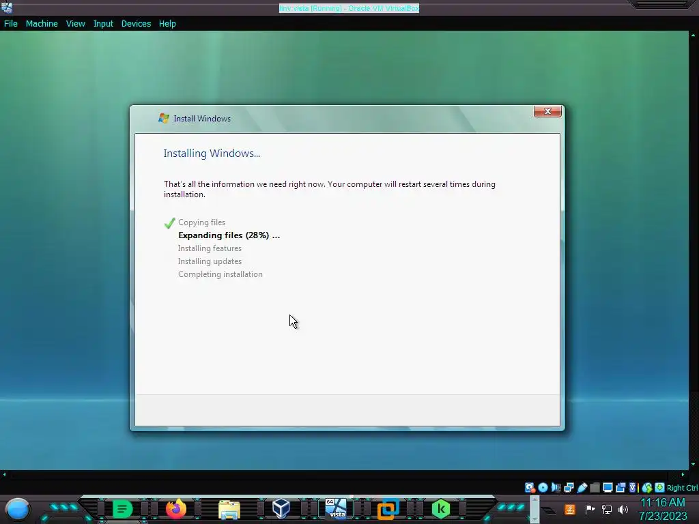Launch Firefox from the taskbar
Image resolution: width=699 pixels, height=524 pixels.
pyautogui.click(x=175, y=508)
